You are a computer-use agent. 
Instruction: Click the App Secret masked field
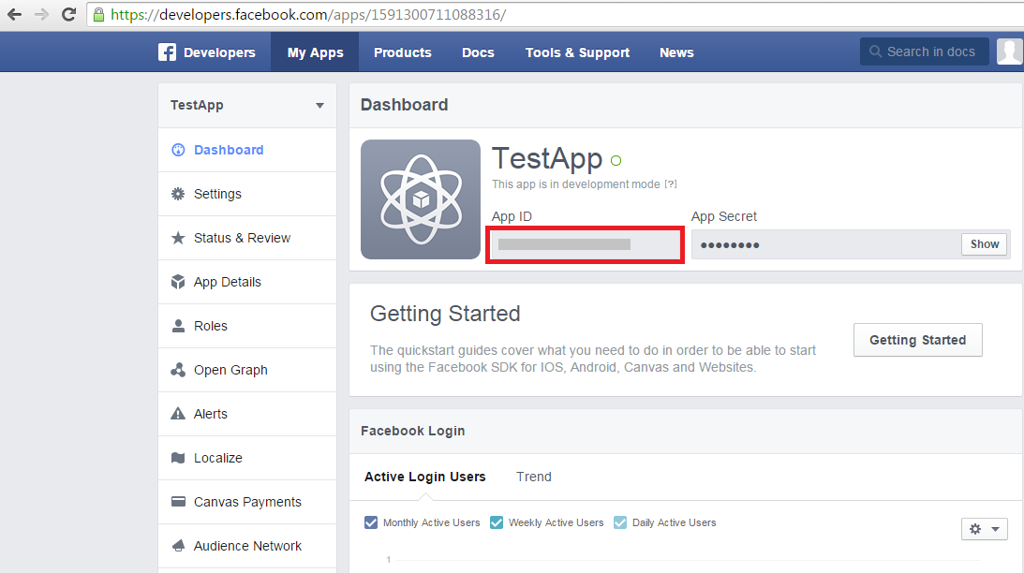825,244
